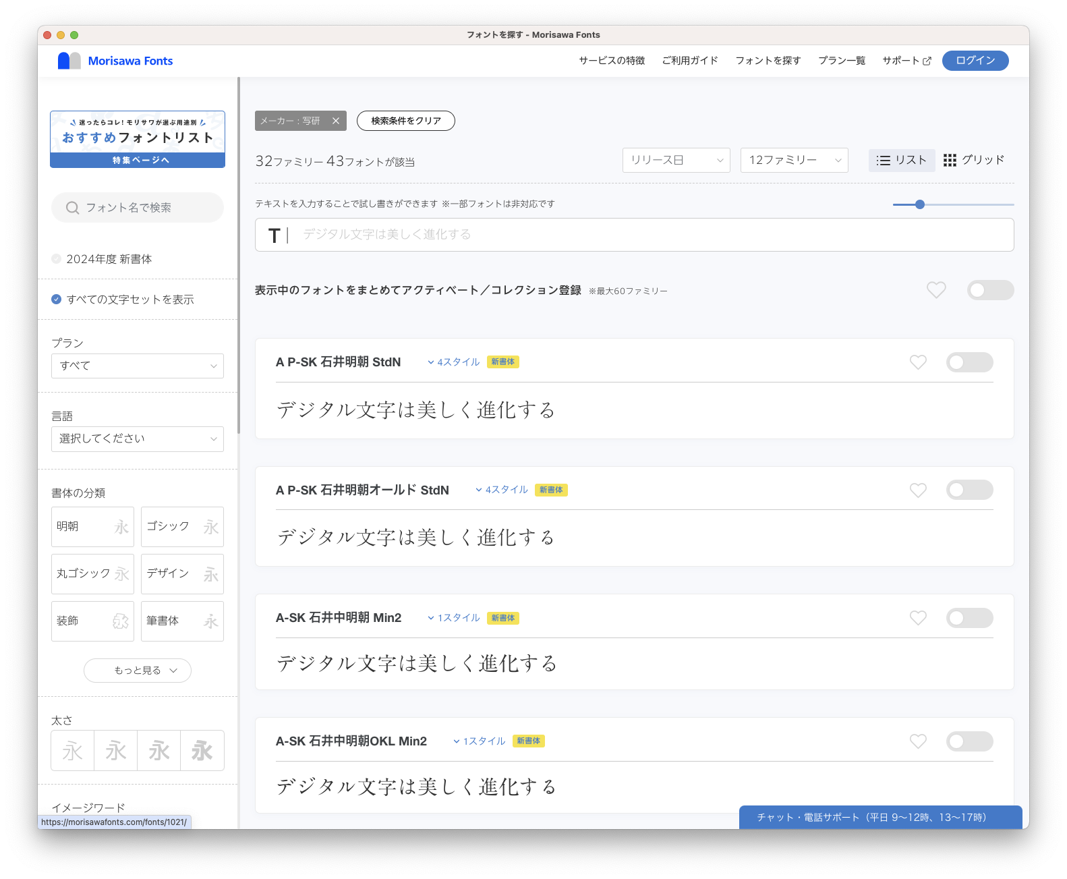The height and width of the screenshot is (879, 1067).
Task: Expand 1スタイル of 石井中明朝OKL Min2
Action: coord(479,741)
